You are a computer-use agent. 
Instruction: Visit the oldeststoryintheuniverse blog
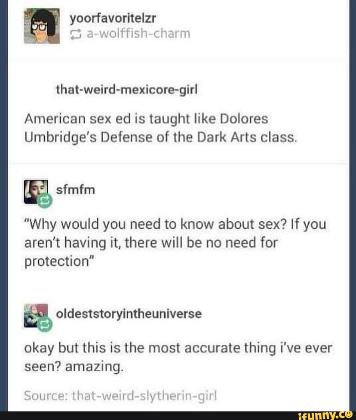tap(129, 314)
